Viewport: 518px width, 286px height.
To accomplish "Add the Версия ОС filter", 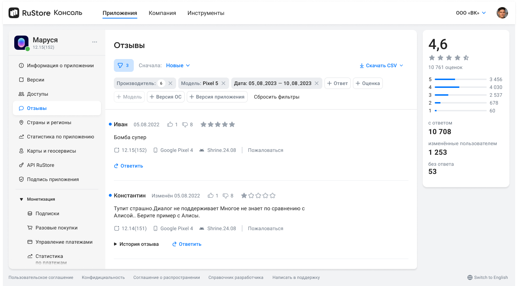I will click(166, 97).
